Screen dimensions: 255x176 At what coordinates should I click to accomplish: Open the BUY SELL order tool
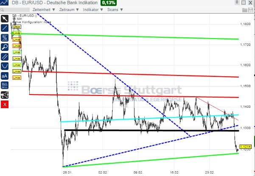[5, 85]
